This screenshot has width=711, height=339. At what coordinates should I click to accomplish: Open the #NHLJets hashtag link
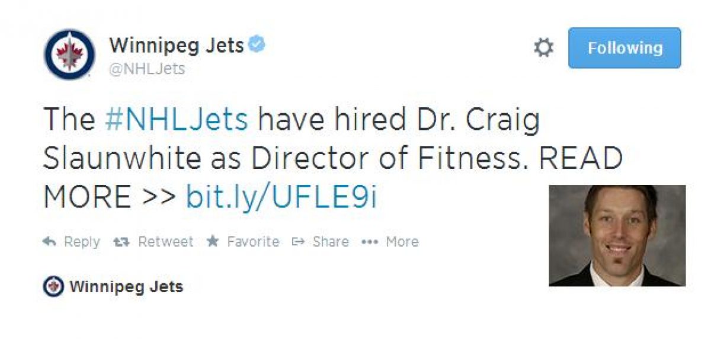176,120
